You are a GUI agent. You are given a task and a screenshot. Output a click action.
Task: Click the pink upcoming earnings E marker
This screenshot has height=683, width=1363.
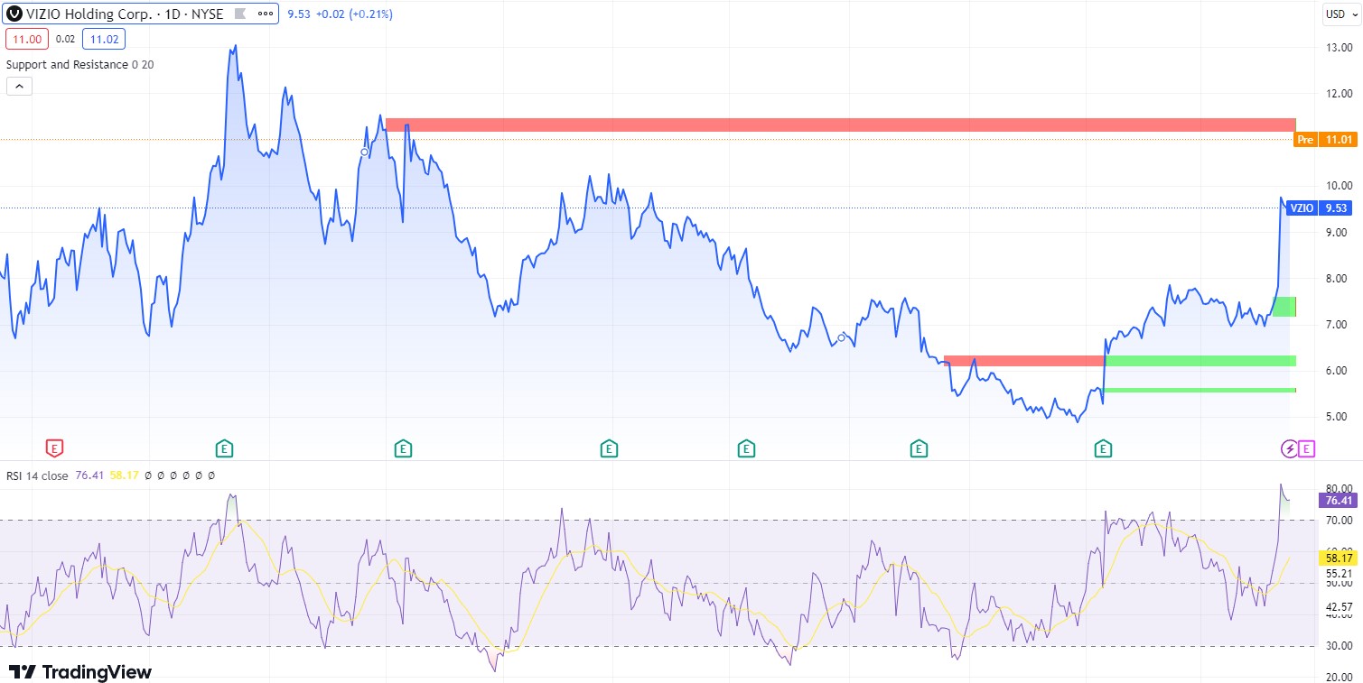[x=1306, y=448]
